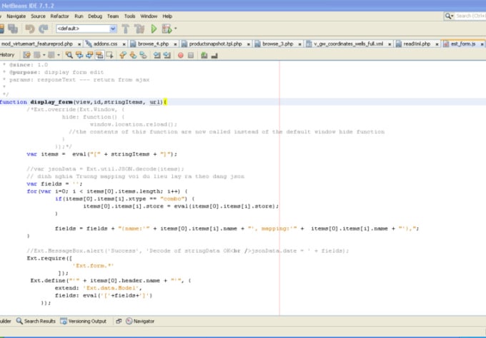The image size is (486, 338).
Task: Open the Search Results panel
Action: [x=36, y=321]
